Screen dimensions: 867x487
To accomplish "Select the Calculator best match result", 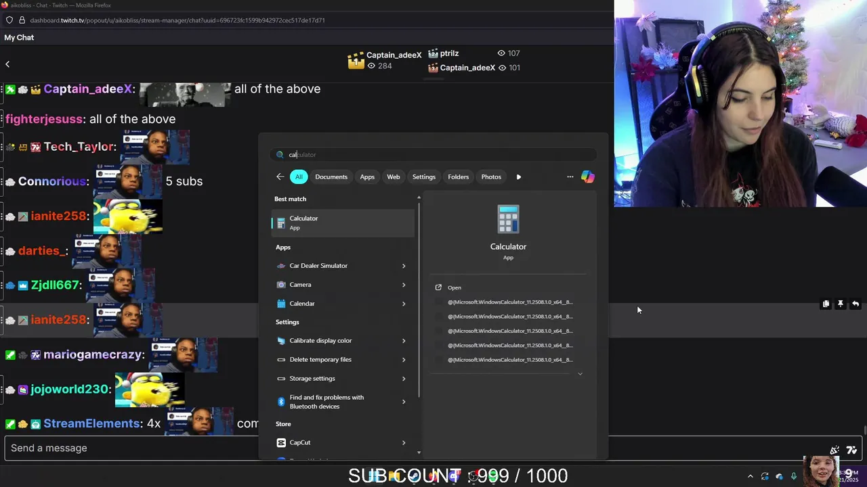I will pos(343,223).
